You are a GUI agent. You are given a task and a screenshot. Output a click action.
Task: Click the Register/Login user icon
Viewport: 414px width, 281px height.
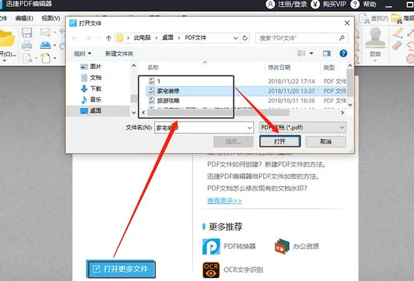point(270,4)
